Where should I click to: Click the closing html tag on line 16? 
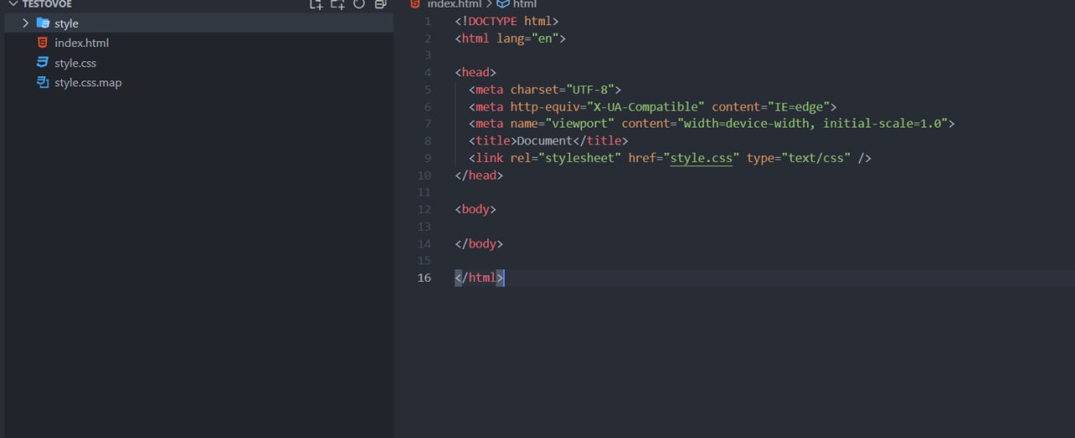click(x=479, y=278)
